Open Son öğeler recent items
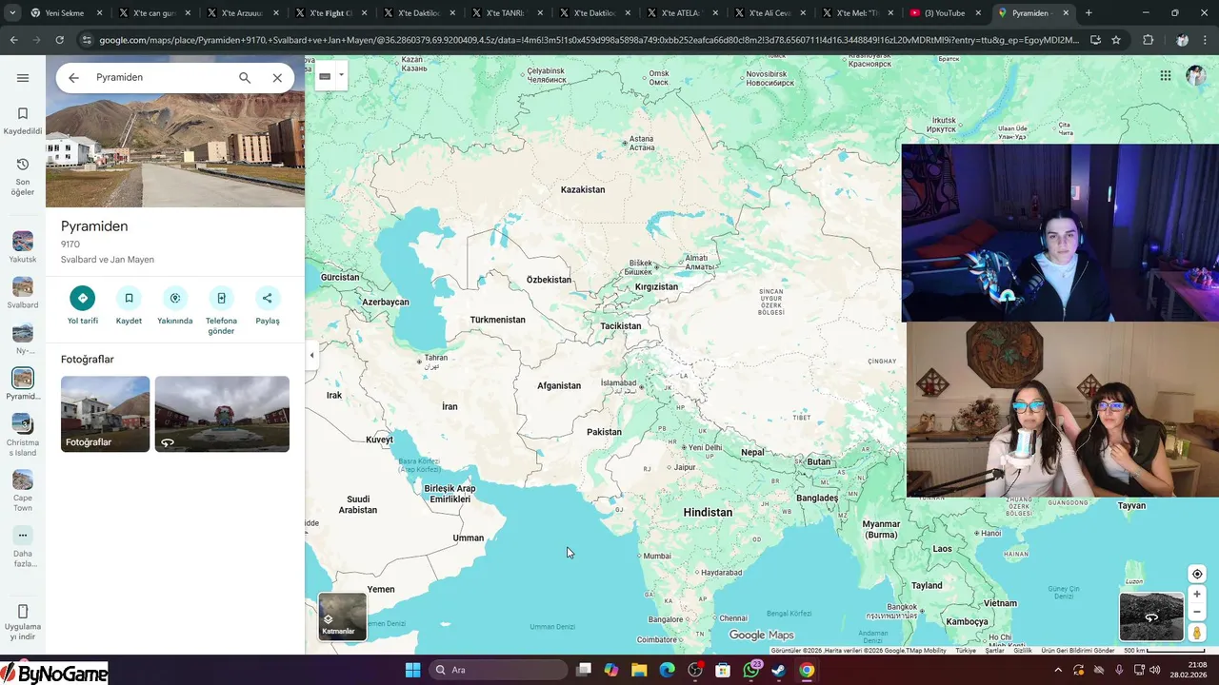1219x685 pixels. (23, 176)
